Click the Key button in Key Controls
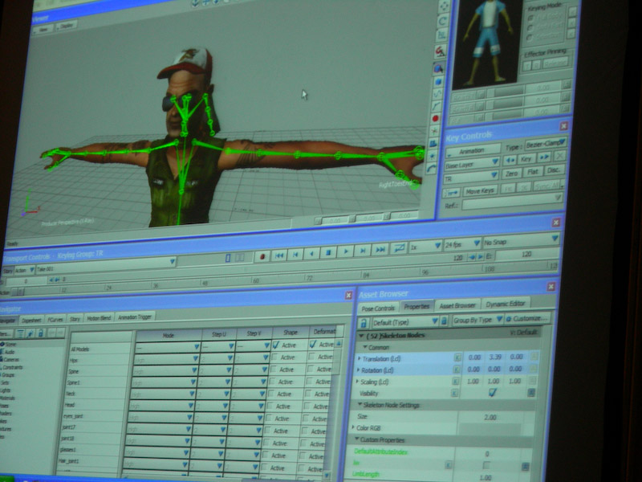This screenshot has width=642, height=482. click(526, 158)
